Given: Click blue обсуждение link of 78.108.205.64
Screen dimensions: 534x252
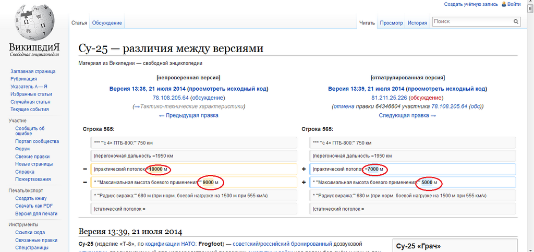Looking at the screenshot, I should [208, 98].
